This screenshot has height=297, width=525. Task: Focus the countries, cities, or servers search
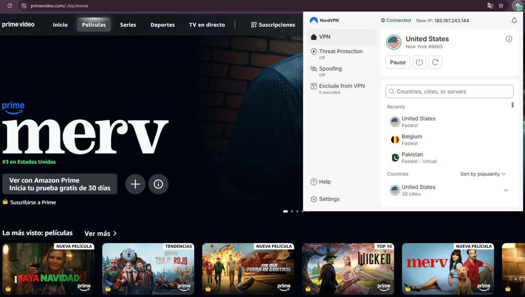point(449,91)
